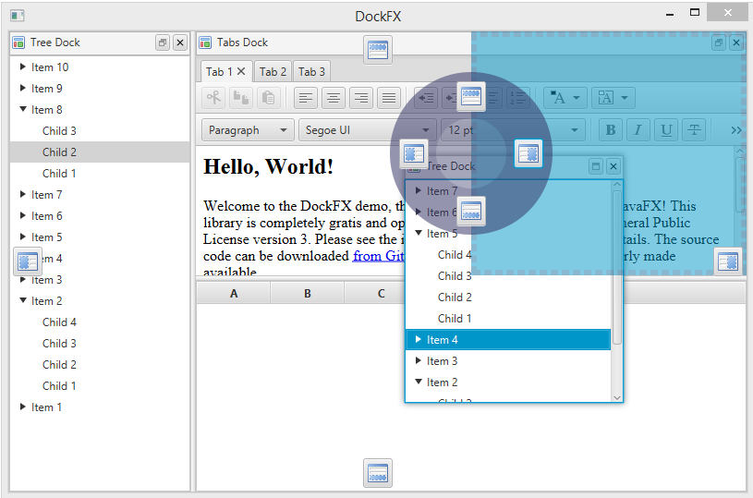Select the bottom dock position indicator of window
The image size is (753, 498).
[x=378, y=473]
